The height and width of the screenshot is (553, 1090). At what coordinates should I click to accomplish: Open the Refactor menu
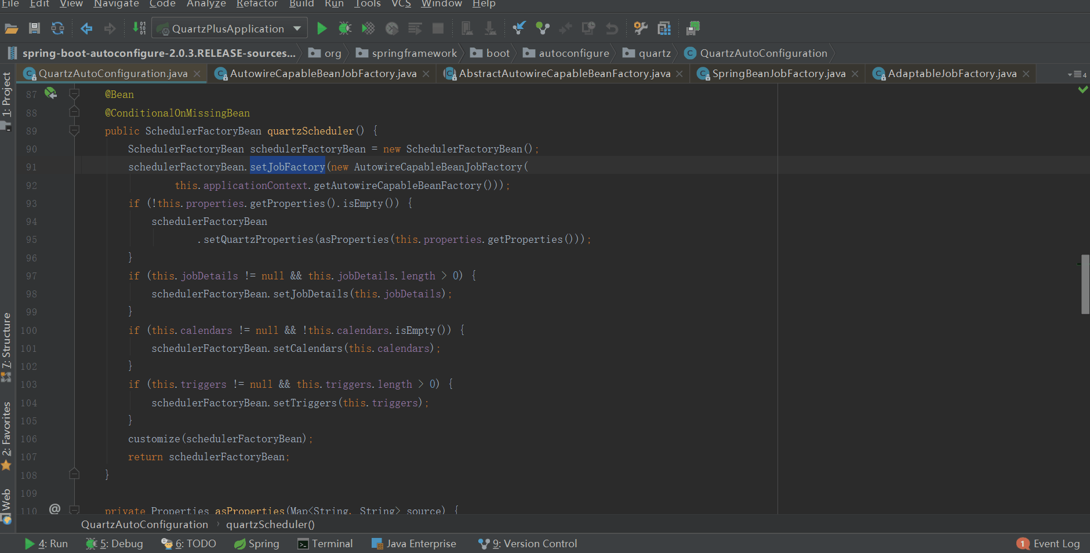pos(257,4)
